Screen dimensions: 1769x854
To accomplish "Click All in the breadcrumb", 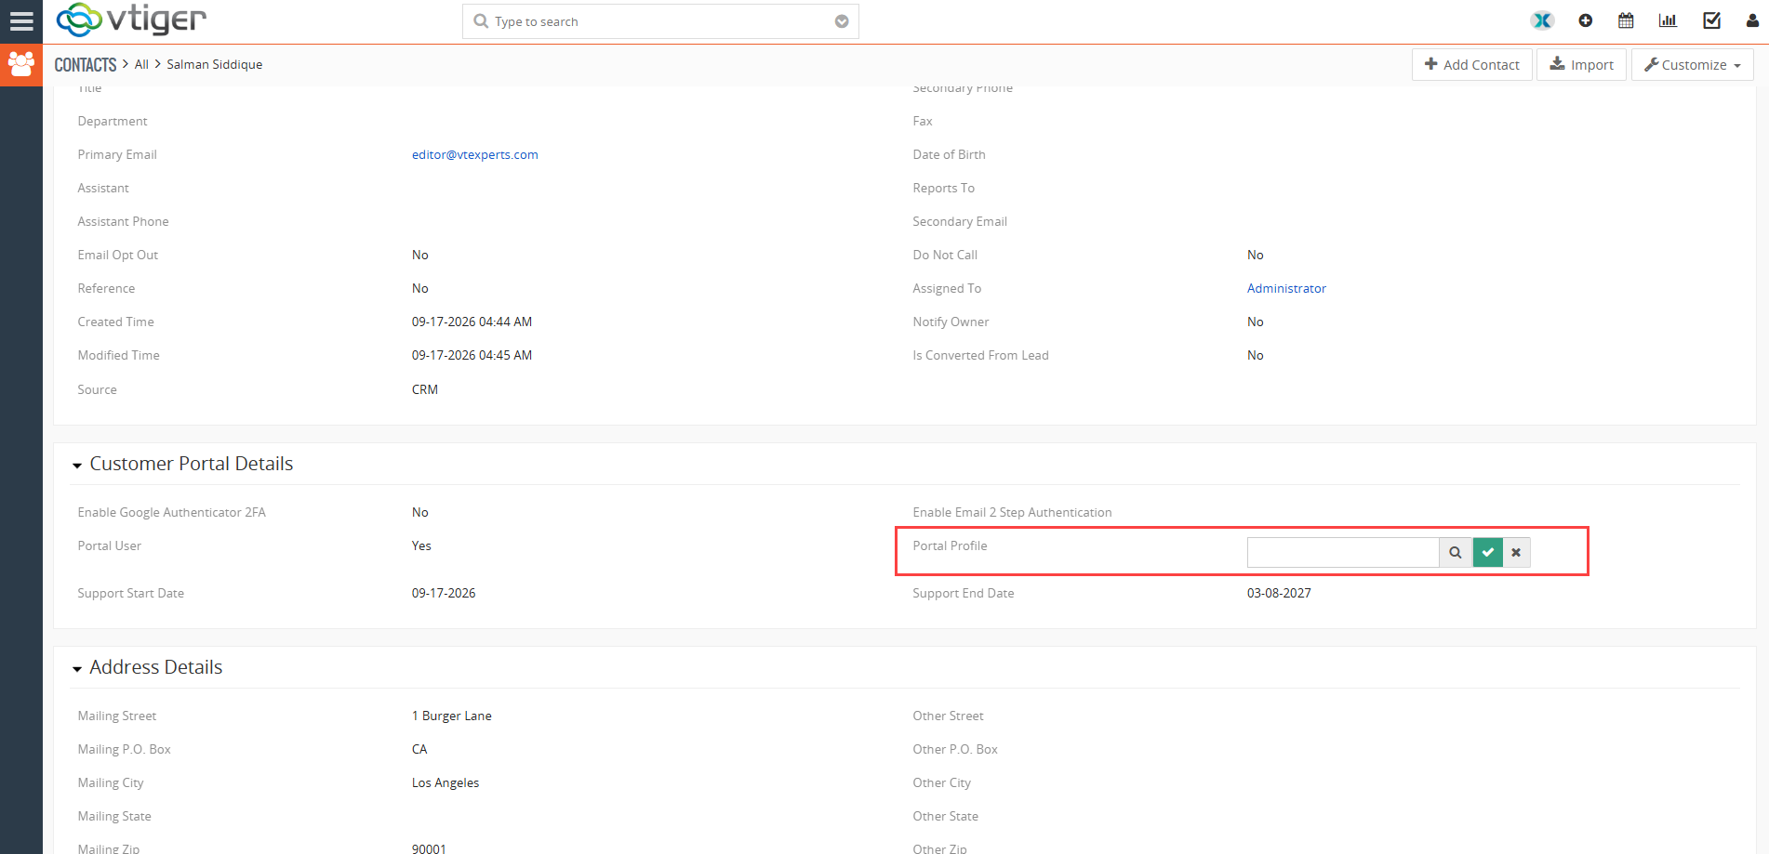I will coord(141,64).
